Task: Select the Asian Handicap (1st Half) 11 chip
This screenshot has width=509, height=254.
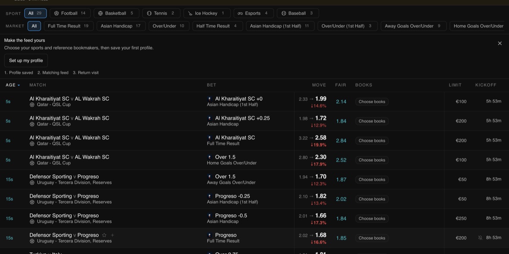Action: coord(280,26)
